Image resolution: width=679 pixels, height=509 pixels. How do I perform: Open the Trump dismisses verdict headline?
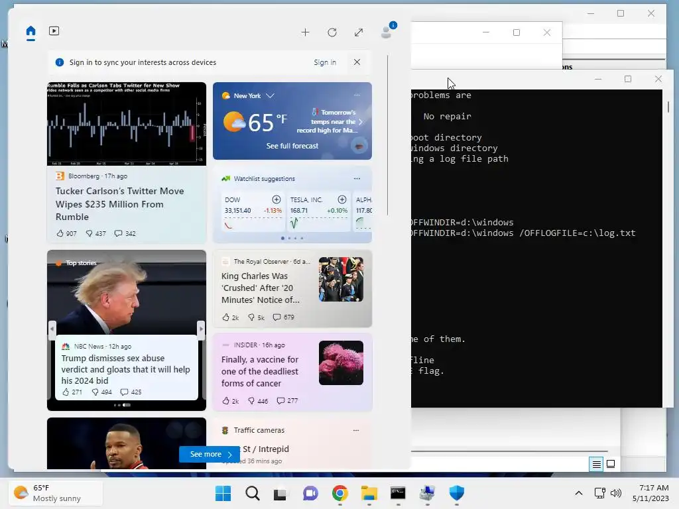pyautogui.click(x=125, y=369)
